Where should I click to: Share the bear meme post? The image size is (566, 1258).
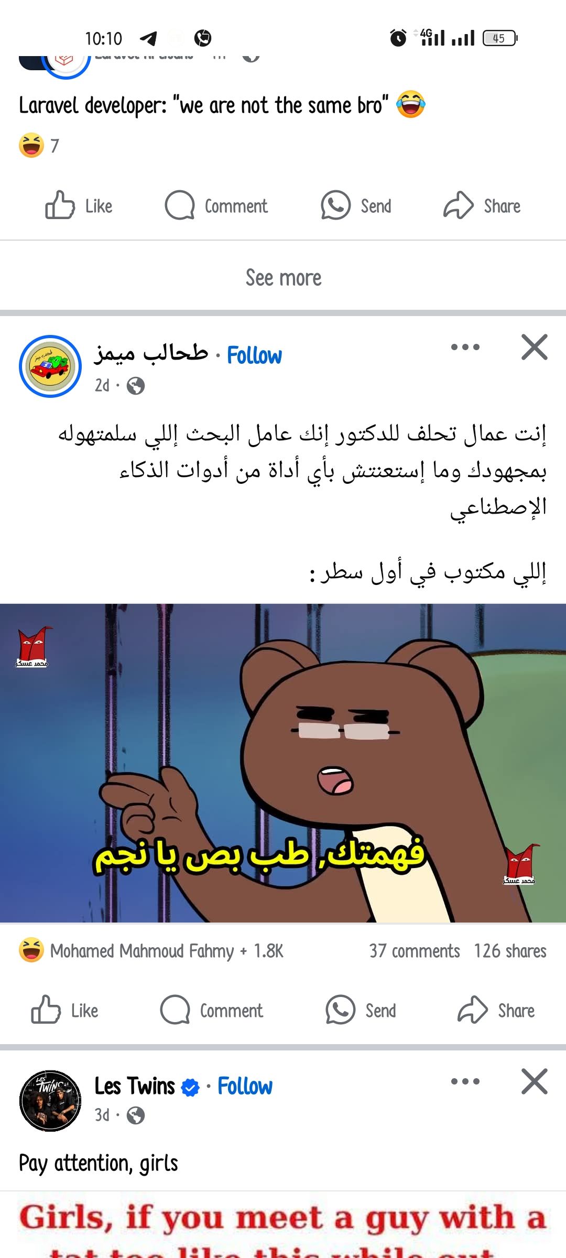(496, 1010)
